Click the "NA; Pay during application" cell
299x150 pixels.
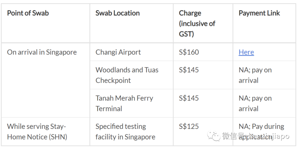pos(261,127)
